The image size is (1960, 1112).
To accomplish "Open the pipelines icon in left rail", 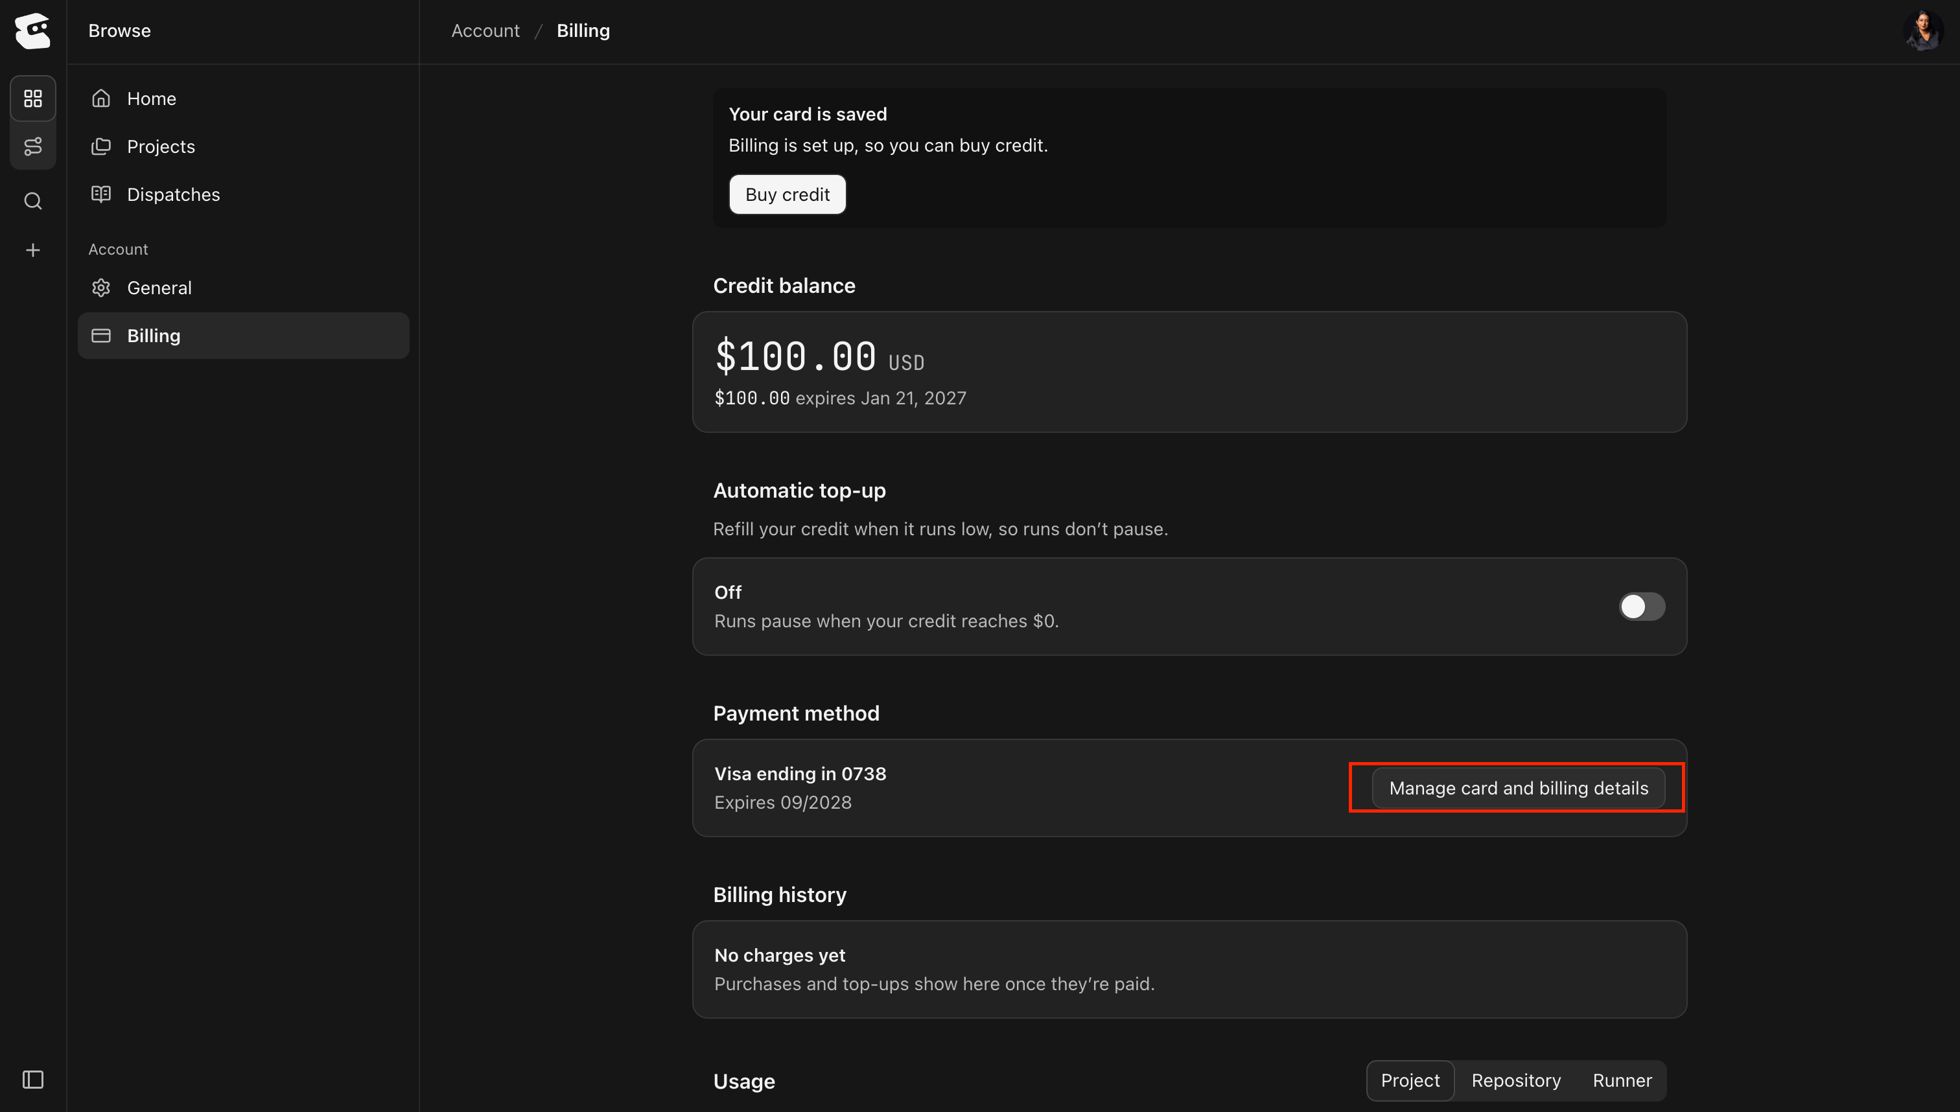I will (x=33, y=146).
